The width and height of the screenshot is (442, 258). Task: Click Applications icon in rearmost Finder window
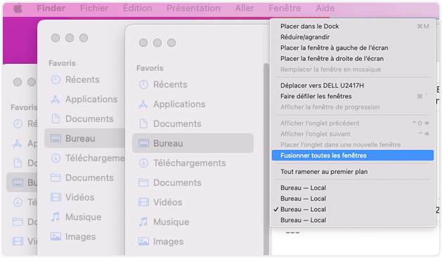[x=18, y=144]
